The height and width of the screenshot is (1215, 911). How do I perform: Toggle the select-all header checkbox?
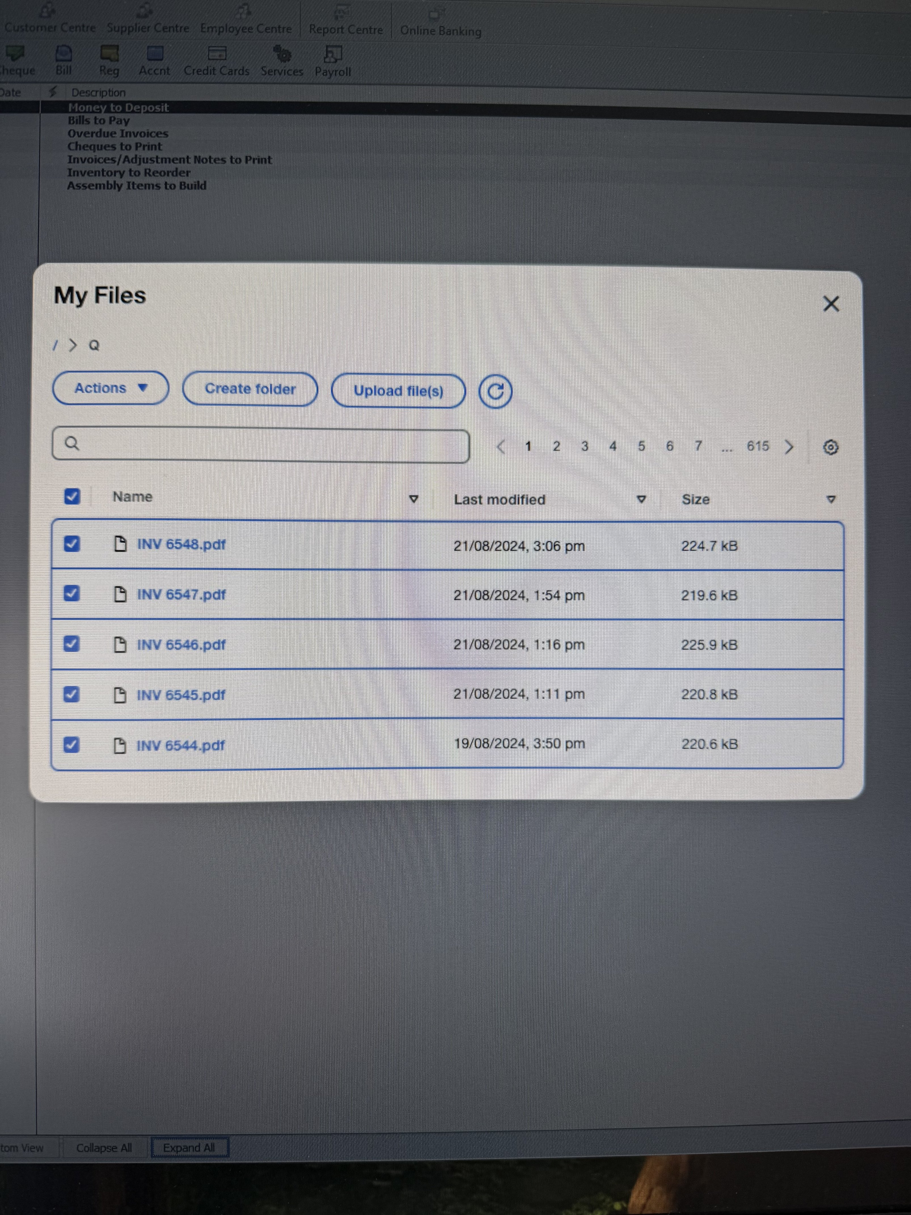coord(72,496)
